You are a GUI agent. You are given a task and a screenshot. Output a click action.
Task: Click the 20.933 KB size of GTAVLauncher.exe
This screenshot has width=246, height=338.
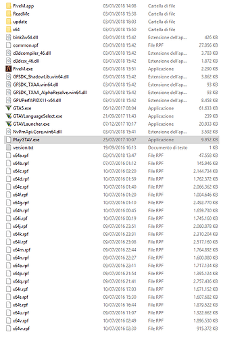tap(208, 124)
